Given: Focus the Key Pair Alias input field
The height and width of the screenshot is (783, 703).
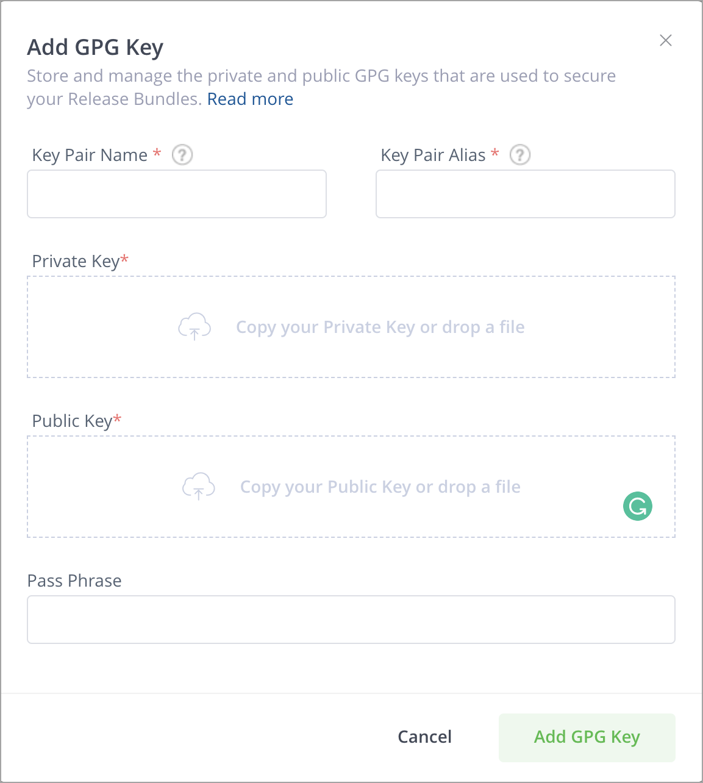Looking at the screenshot, I should pyautogui.click(x=526, y=194).
